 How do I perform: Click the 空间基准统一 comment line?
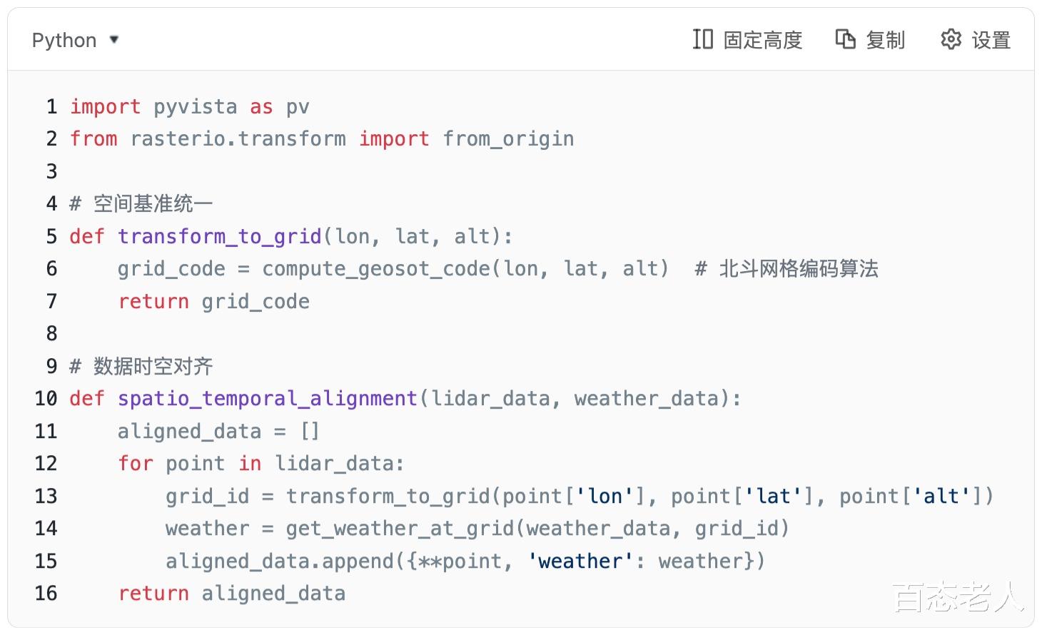(x=153, y=204)
